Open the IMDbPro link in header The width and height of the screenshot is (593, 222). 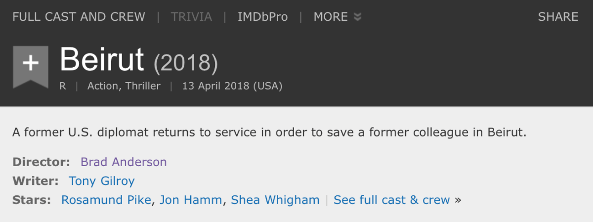(262, 17)
